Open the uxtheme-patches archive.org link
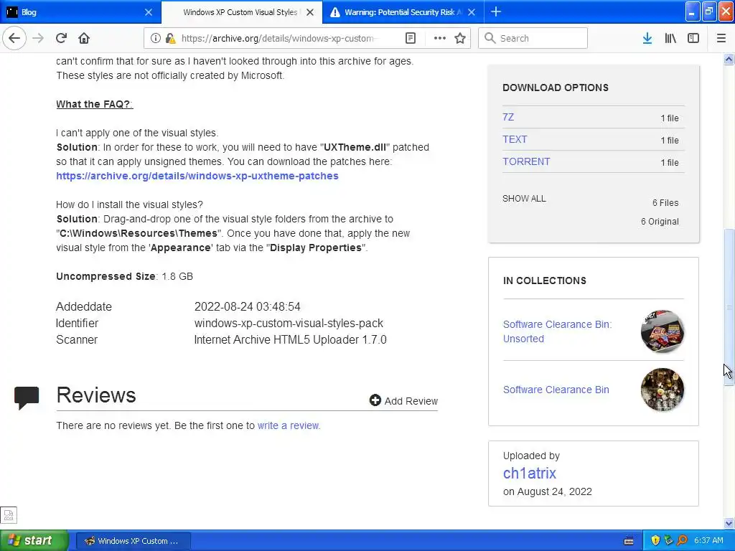The width and height of the screenshot is (735, 551). coord(197,176)
